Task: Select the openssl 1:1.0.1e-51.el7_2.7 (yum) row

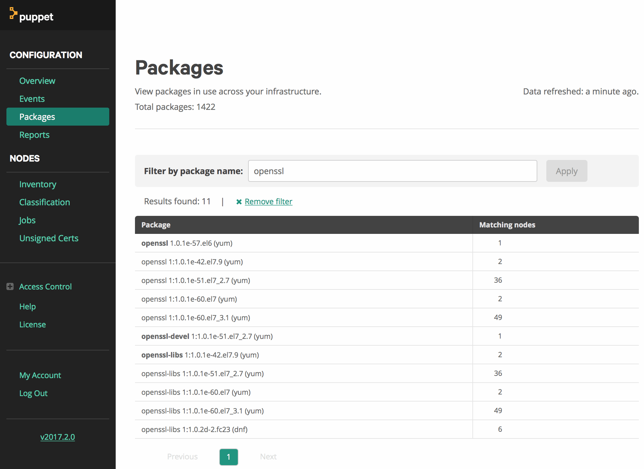Action: (387, 280)
